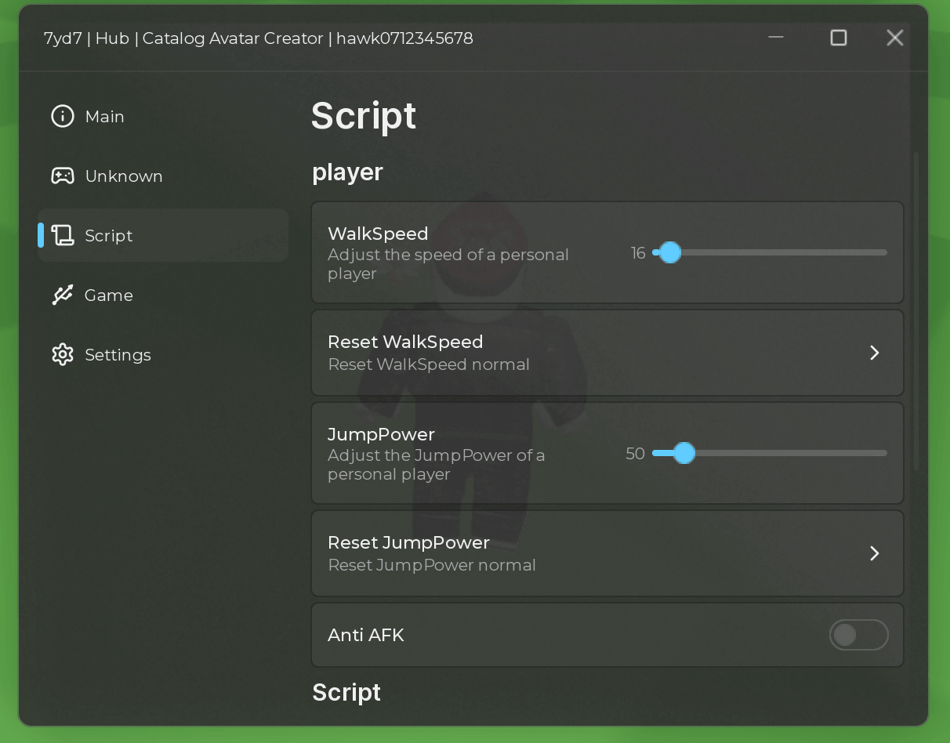The height and width of the screenshot is (743, 950).
Task: Maximize the hub window
Action: 839,38
